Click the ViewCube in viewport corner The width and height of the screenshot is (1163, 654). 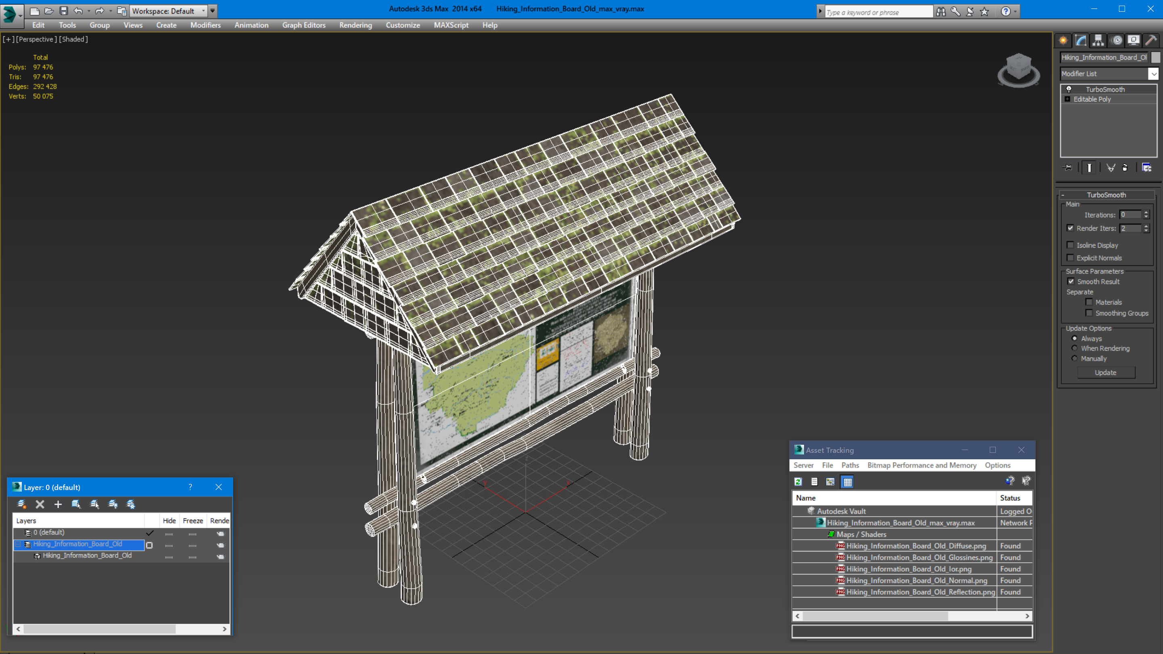1018,70
